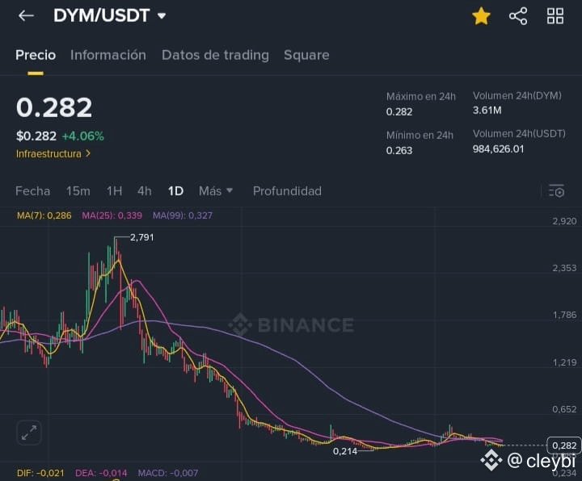582x481 pixels.
Task: Click the current price tag 0,282 on axis
Action: point(564,445)
